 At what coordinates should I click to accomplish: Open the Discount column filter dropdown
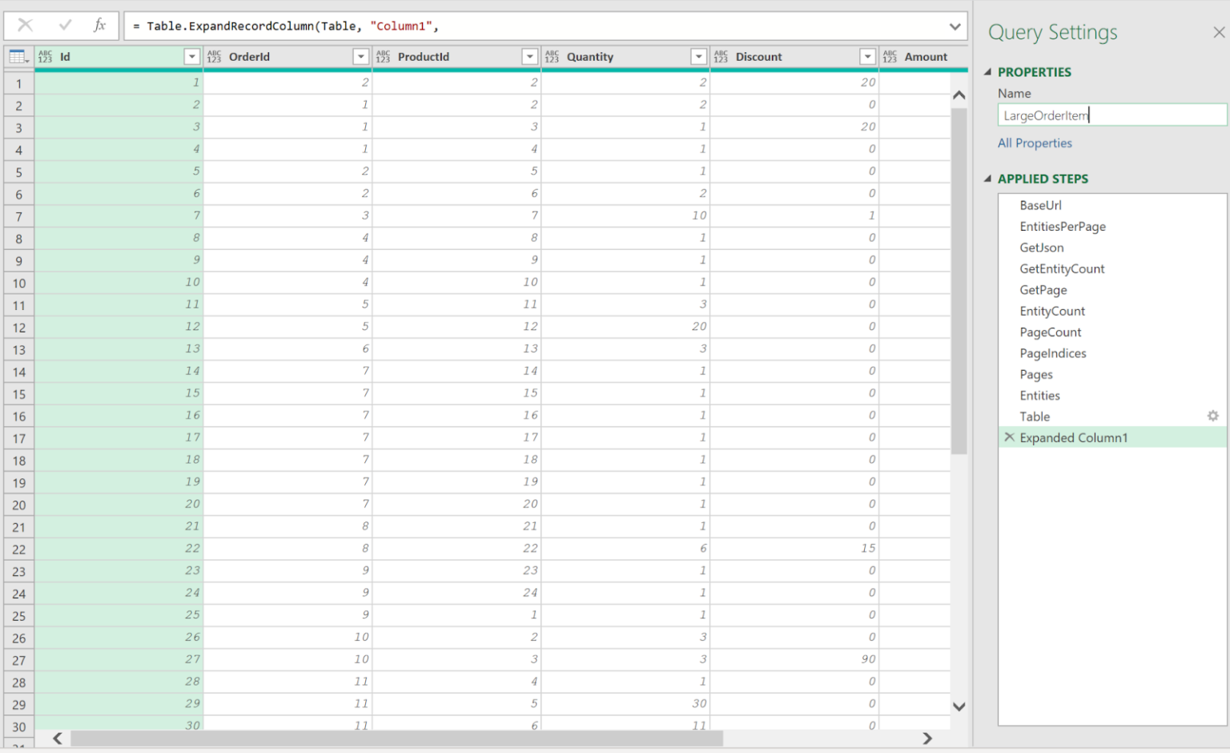click(867, 57)
